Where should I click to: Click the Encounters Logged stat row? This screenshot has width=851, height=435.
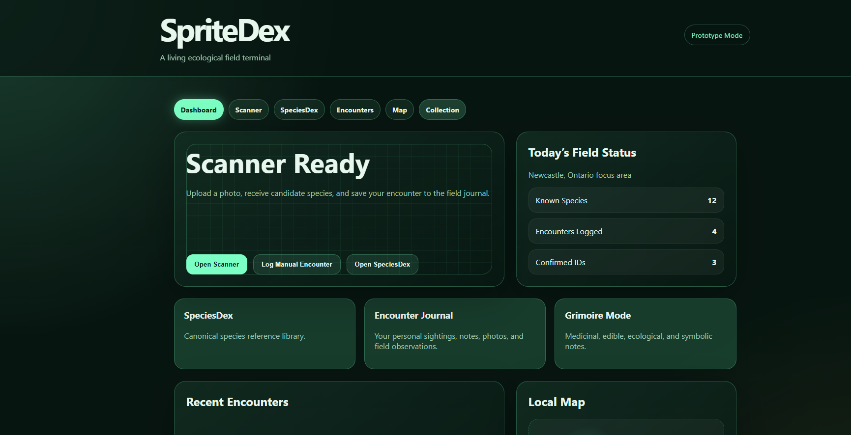[626, 231]
